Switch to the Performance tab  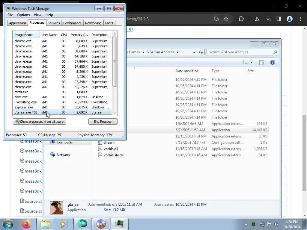(x=72, y=23)
